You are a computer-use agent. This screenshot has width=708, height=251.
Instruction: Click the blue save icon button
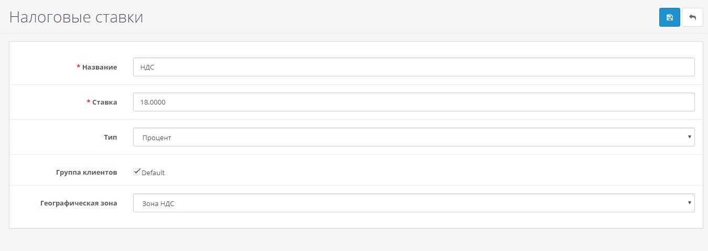(x=669, y=17)
